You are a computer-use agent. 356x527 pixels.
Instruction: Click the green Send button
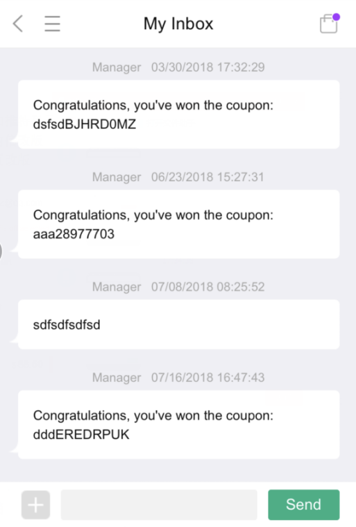click(x=304, y=505)
